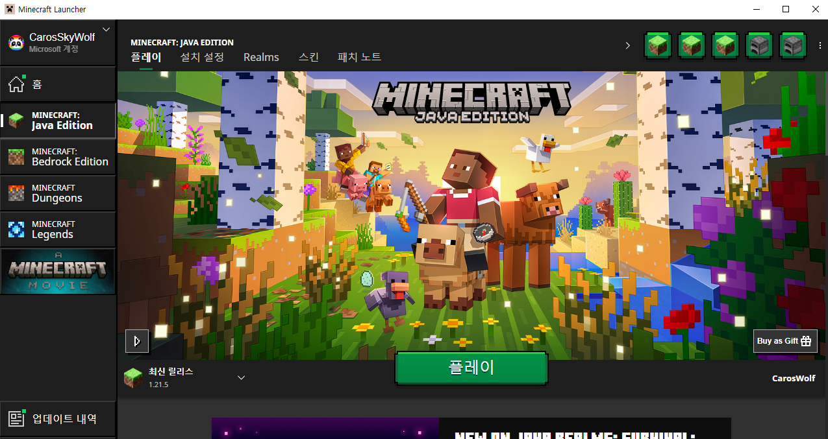Click the MINECRAFT: JAVA EDITION header text
The image size is (828, 439).
pyautogui.click(x=182, y=42)
